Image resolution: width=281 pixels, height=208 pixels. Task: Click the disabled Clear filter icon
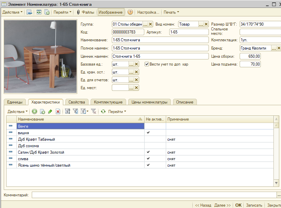click(x=94, y=111)
